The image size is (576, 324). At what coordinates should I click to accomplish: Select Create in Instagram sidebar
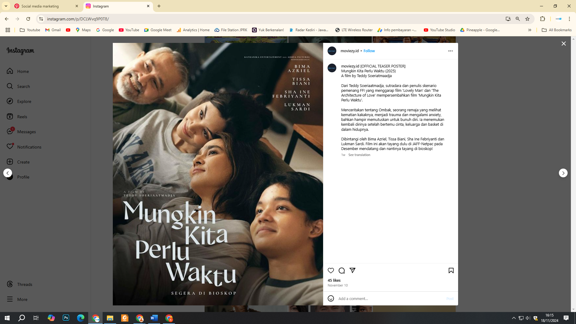(18, 162)
